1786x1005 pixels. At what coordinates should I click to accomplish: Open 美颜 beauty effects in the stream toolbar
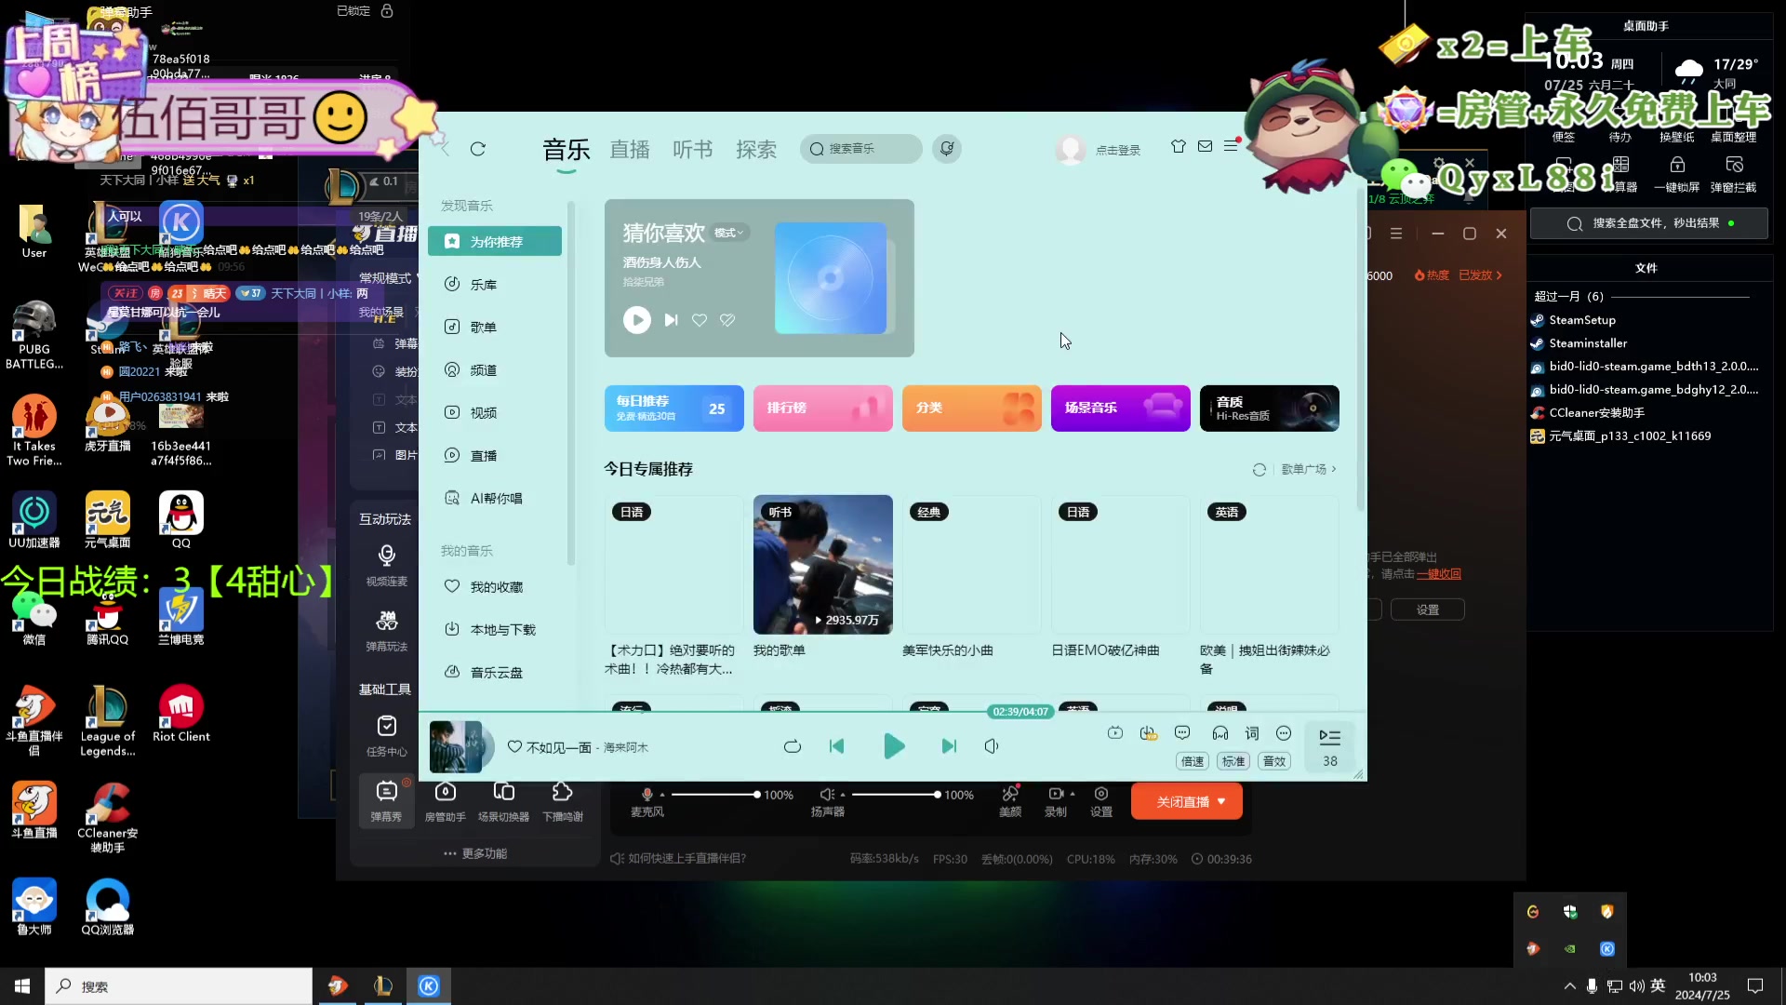coord(1010,800)
